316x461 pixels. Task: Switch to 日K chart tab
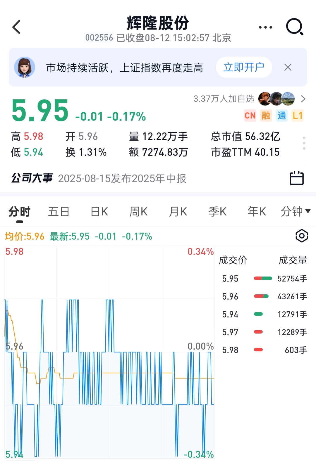point(99,211)
